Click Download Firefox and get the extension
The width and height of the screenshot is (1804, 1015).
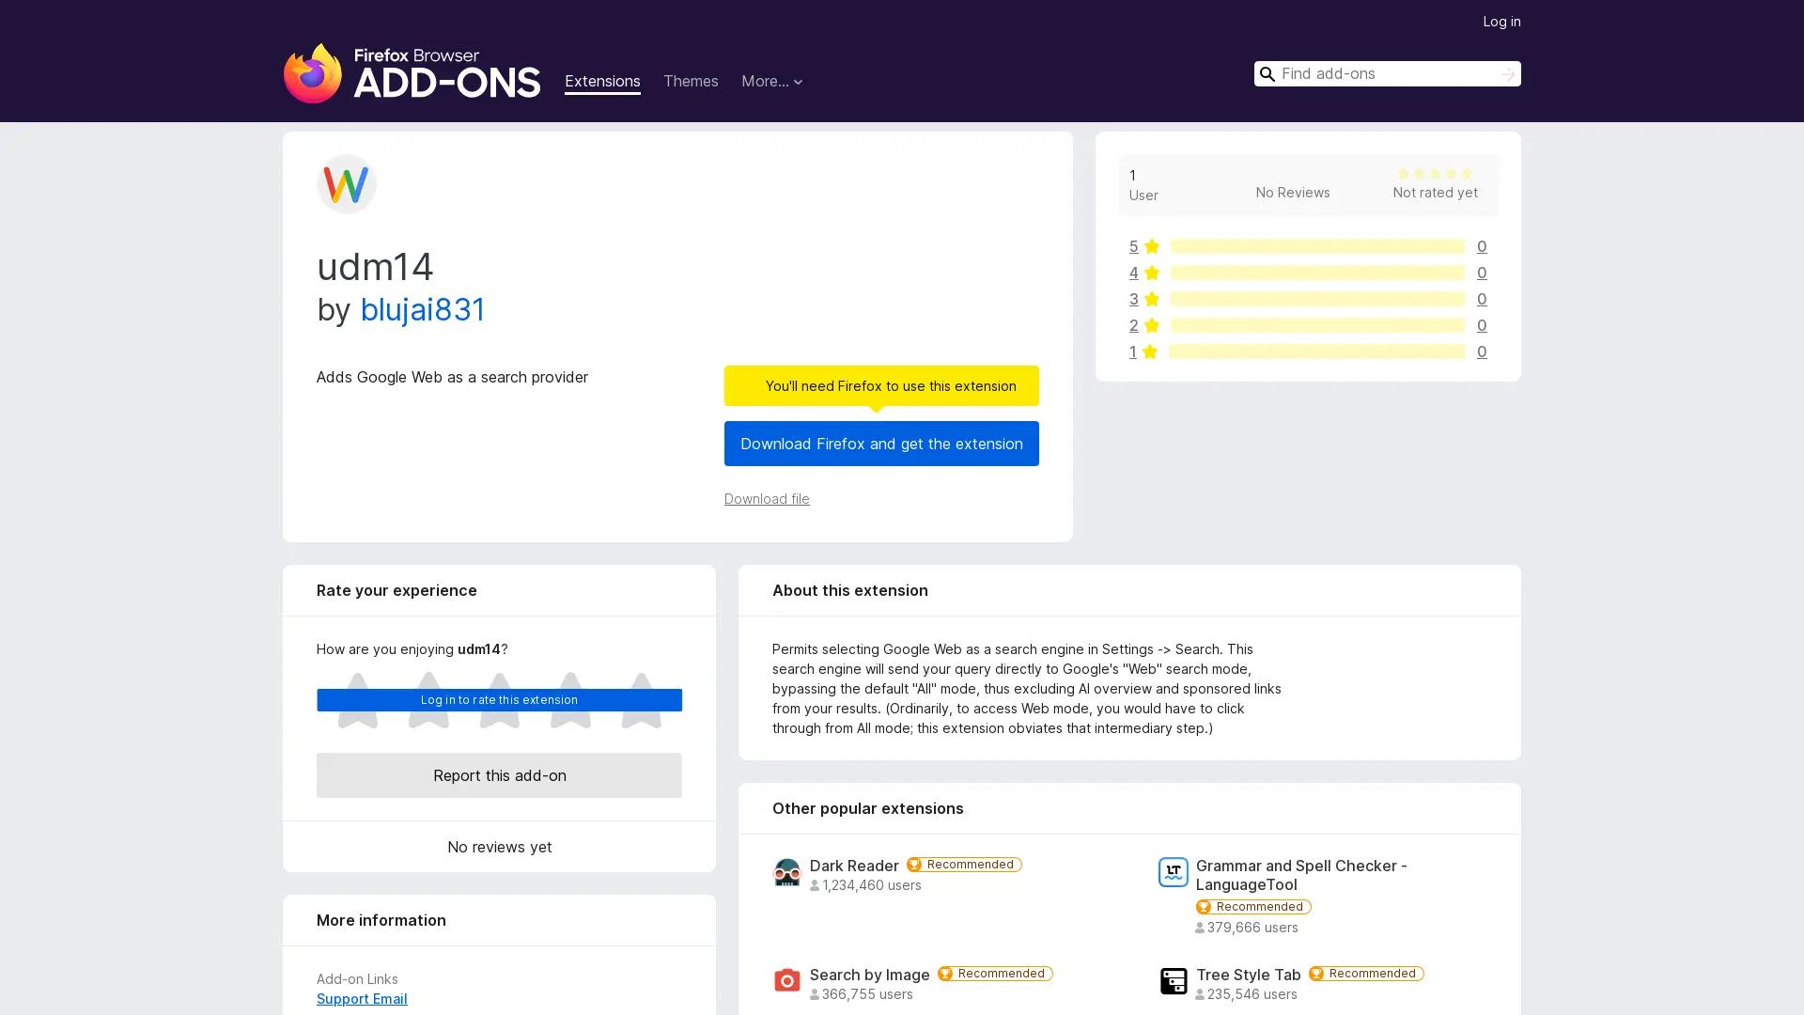pos(880,443)
